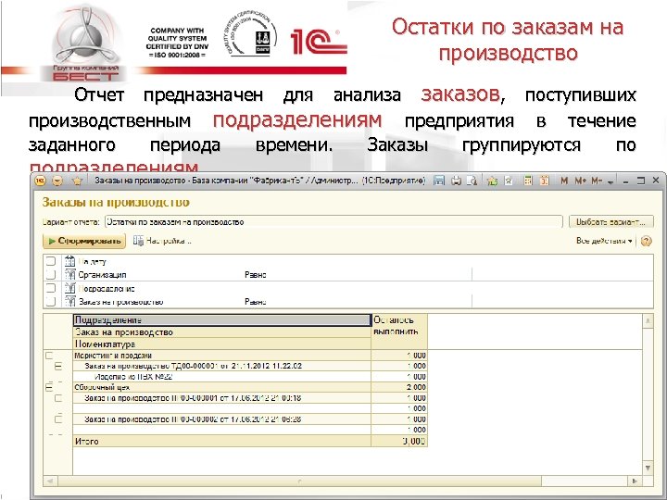The height and width of the screenshot is (500, 667).
Task: Click the Сформировать button
Action: tap(84, 241)
